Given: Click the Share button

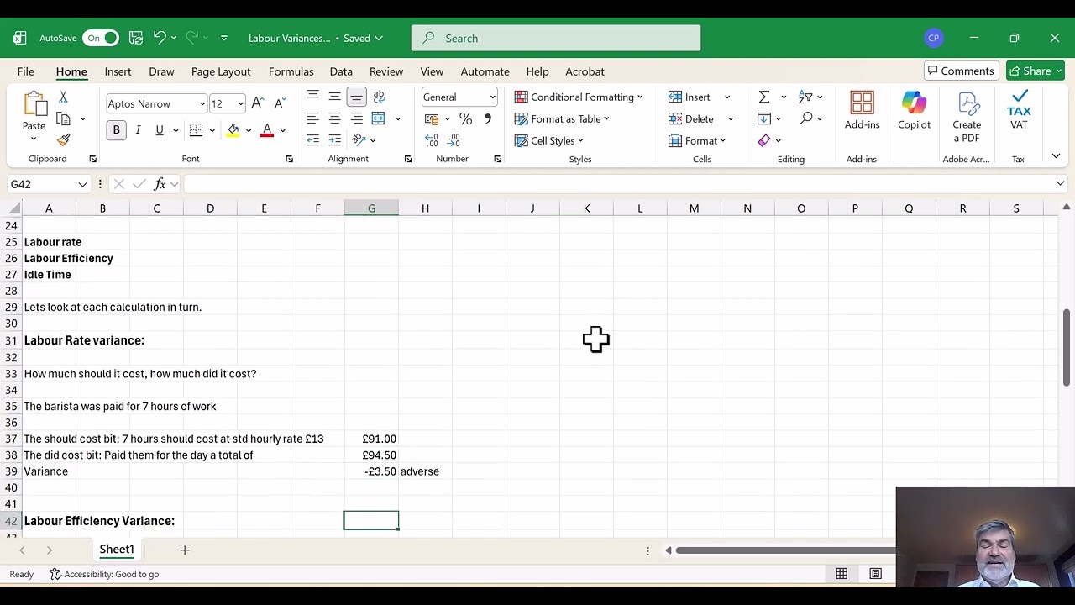Looking at the screenshot, I should 1036,71.
